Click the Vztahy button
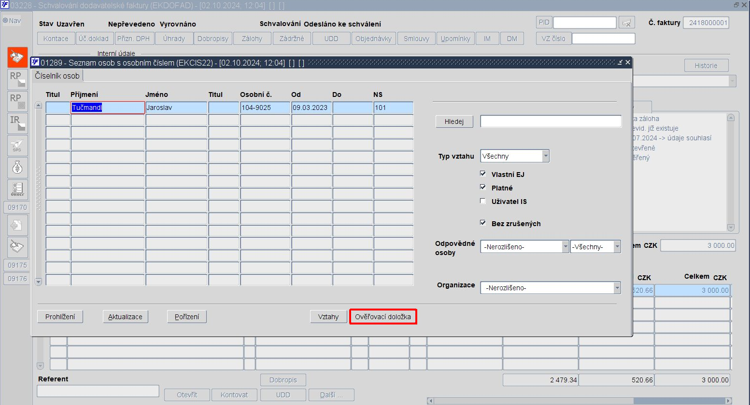This screenshot has width=750, height=405. (x=328, y=317)
